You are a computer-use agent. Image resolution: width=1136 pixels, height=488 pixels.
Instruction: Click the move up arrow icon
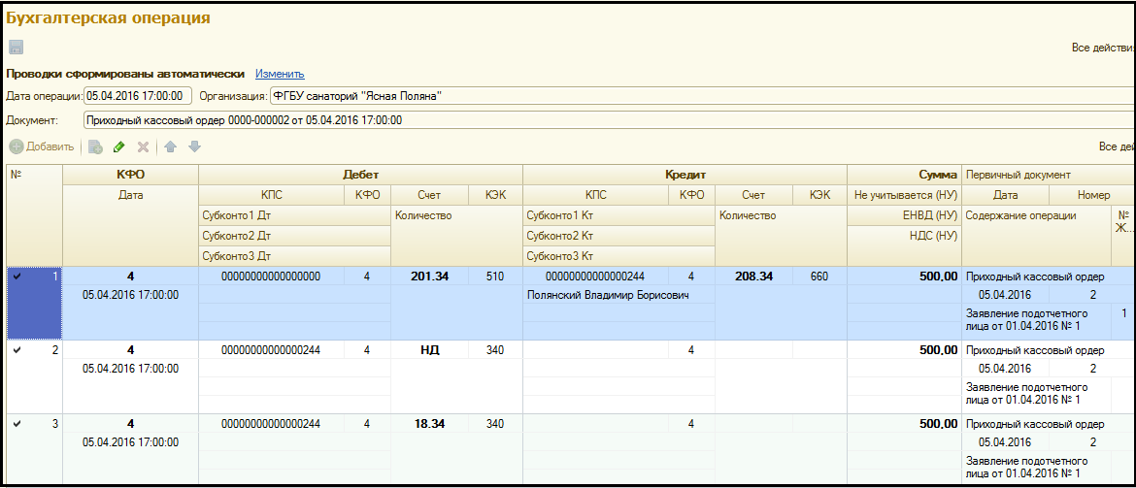click(x=170, y=146)
